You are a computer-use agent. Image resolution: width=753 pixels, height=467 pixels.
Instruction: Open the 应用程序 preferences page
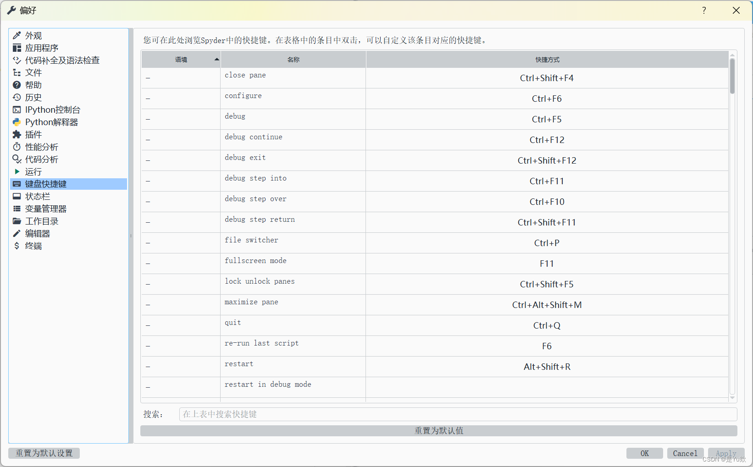tap(68, 48)
